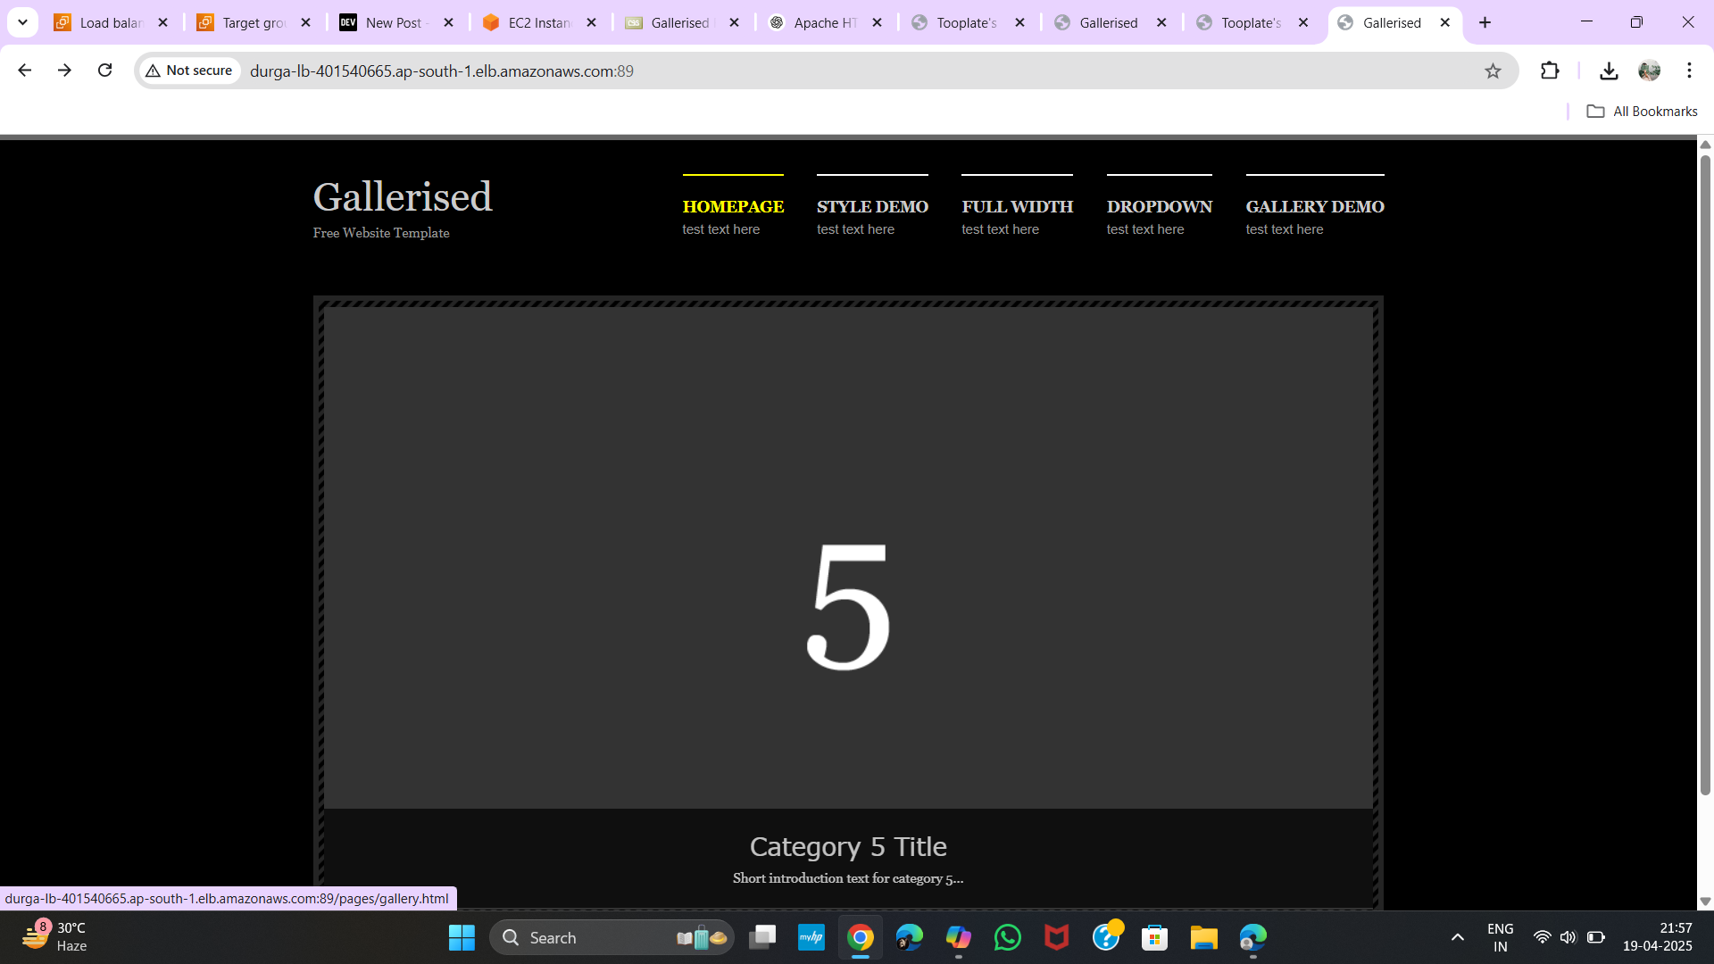The image size is (1714, 964).
Task: Click Short introduction text for category 5
Action: (x=848, y=878)
